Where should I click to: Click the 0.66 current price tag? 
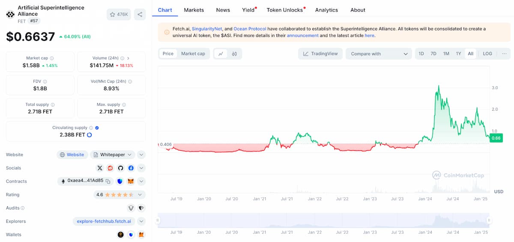click(496, 138)
